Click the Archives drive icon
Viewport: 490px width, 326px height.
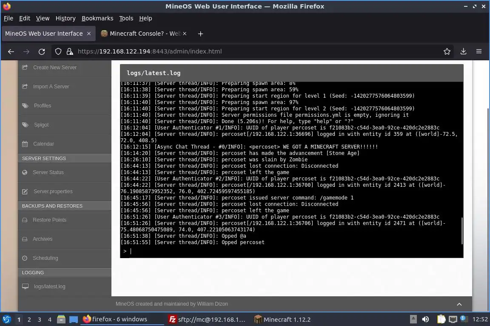[x=25, y=239]
